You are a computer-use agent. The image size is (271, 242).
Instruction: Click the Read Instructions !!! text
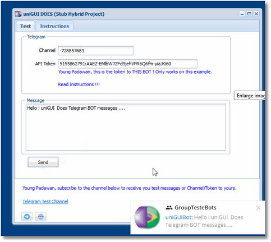79,84
